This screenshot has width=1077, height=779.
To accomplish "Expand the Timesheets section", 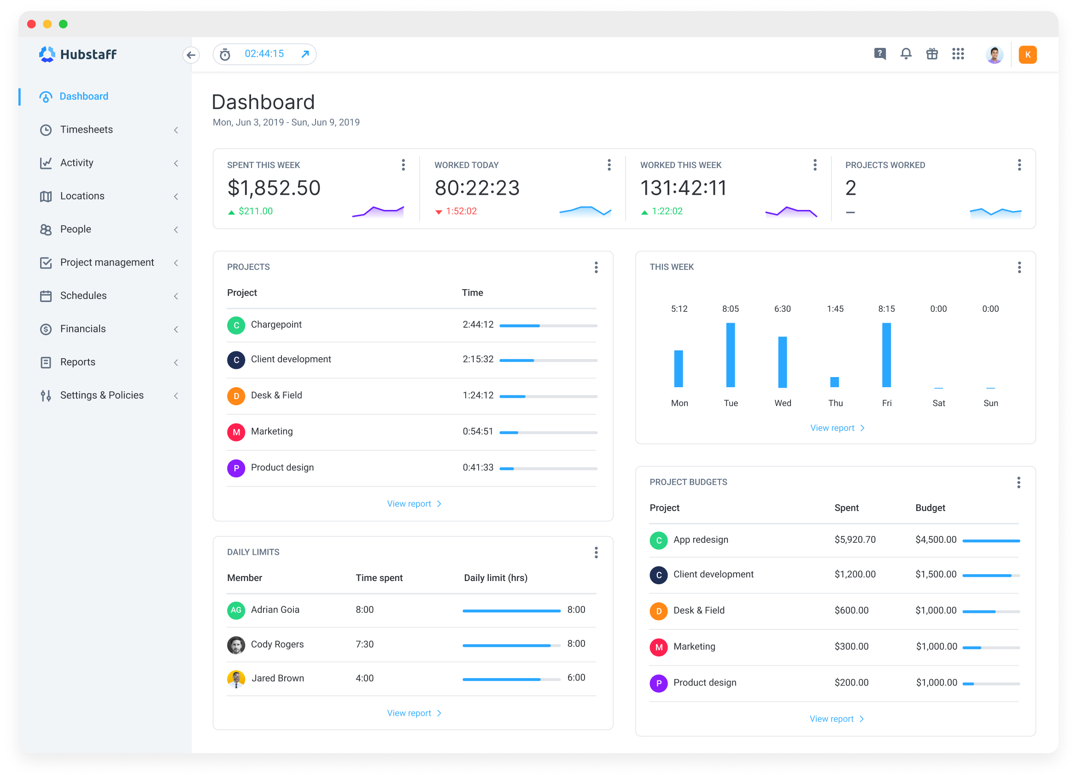I will tap(176, 129).
